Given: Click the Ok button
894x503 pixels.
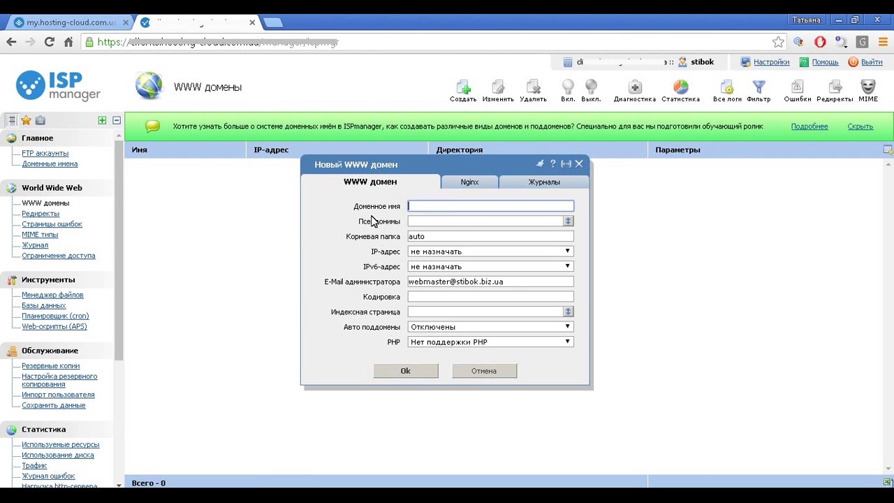Looking at the screenshot, I should tap(406, 371).
